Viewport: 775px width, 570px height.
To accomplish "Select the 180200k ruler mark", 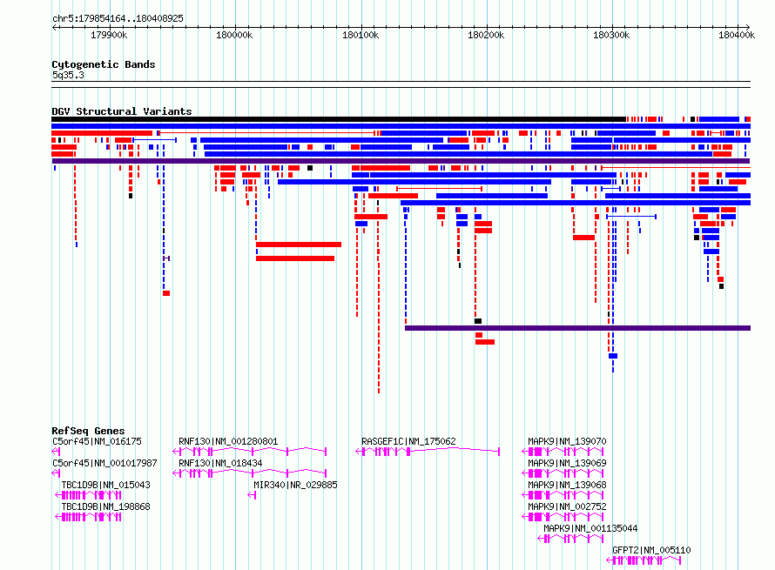I will 487,35.
